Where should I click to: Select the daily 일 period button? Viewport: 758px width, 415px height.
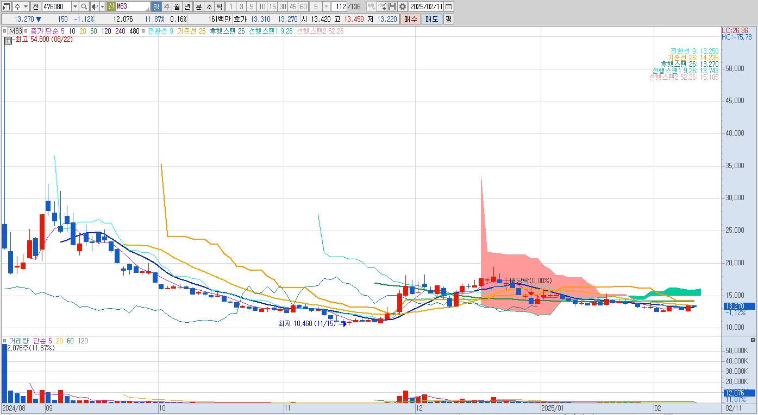coord(156,7)
